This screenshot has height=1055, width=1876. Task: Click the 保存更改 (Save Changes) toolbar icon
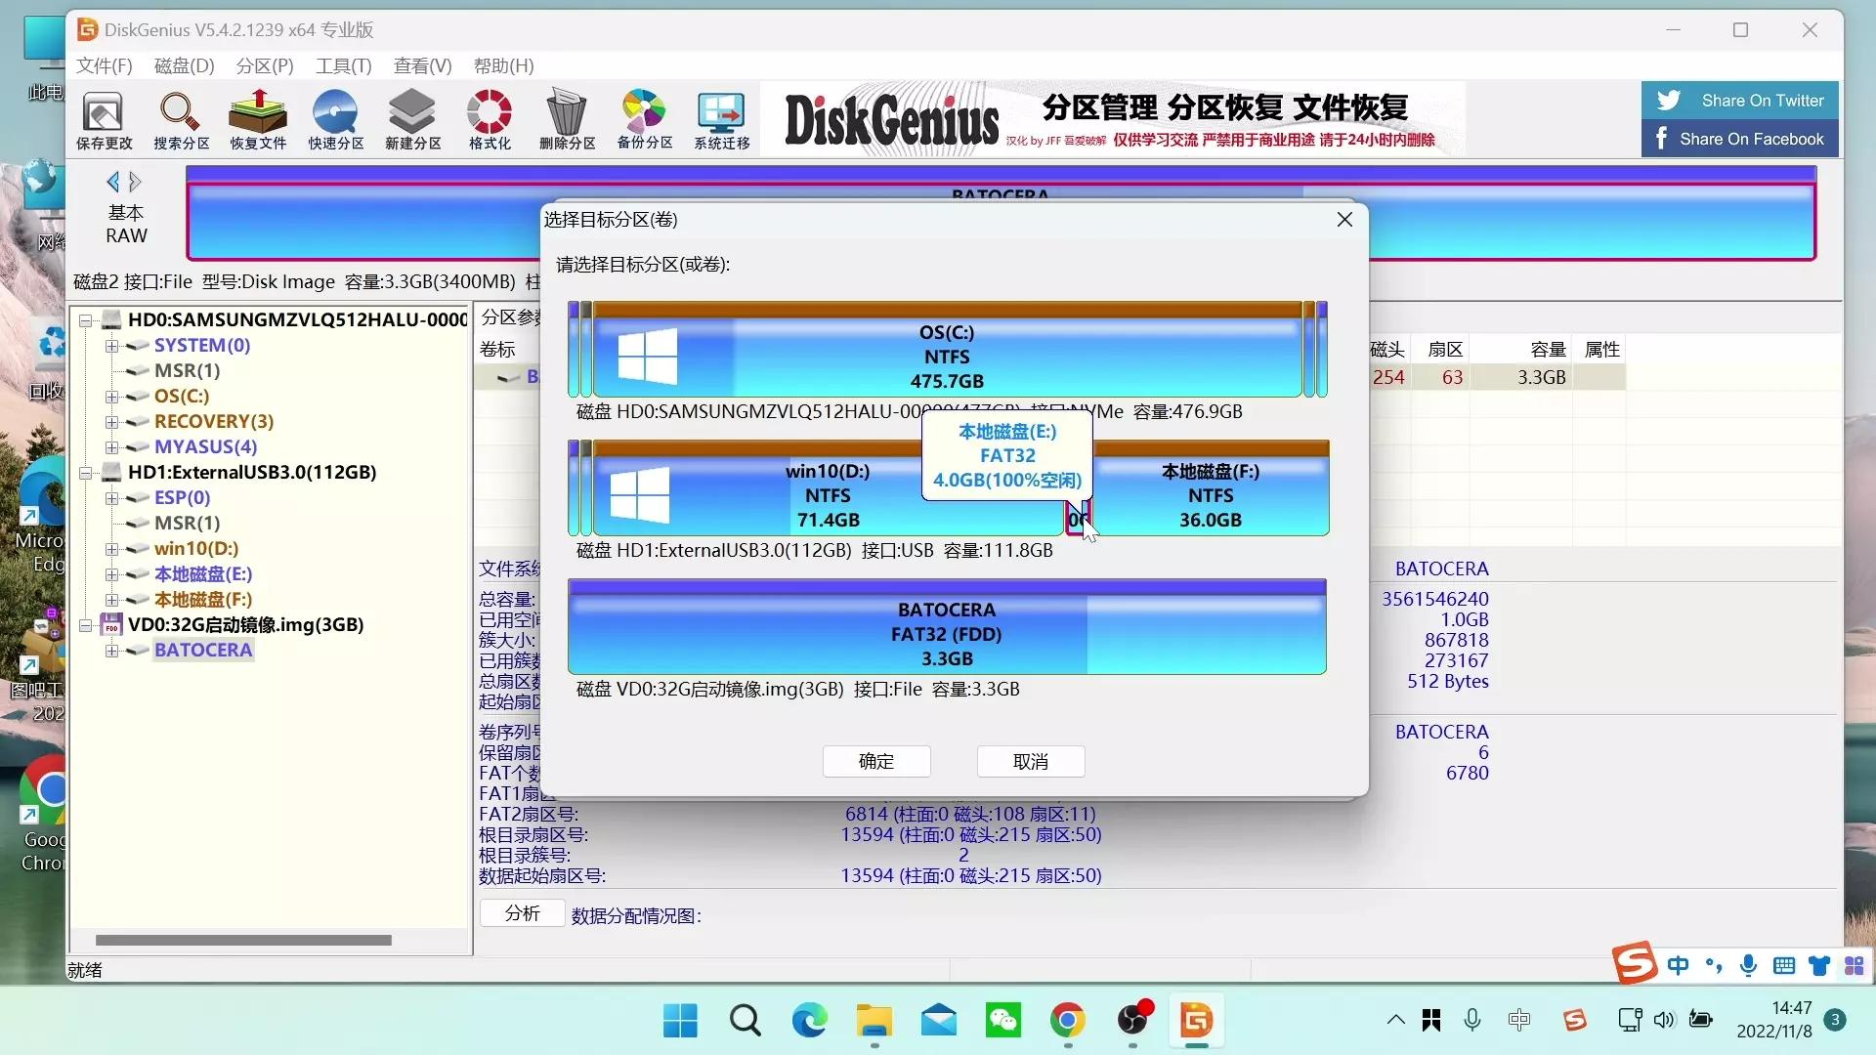[103, 117]
